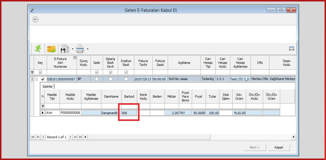326x160 pixels.
Task: Uncheck the Seç checkbox for invoice GIB2013000000087
Action: [43, 79]
